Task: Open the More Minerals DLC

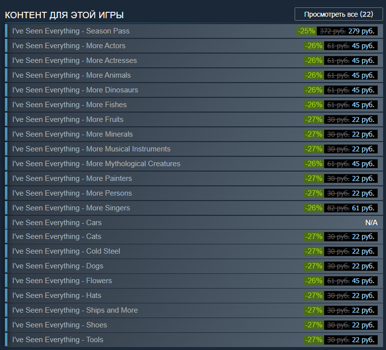Action: click(194, 134)
